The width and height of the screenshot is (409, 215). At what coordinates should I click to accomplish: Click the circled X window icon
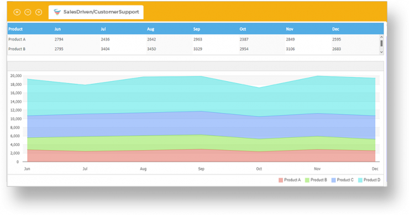(x=17, y=12)
